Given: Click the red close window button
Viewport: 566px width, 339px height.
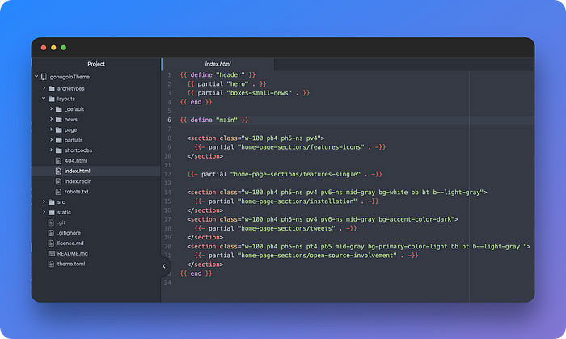Looking at the screenshot, I should click(x=44, y=48).
